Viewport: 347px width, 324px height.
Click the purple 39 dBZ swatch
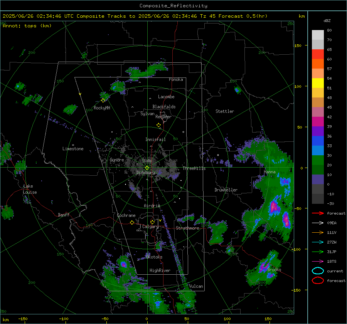click(318, 131)
